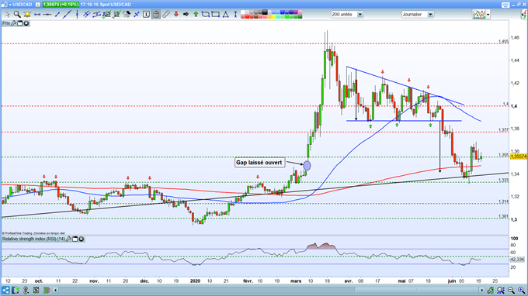Place a black right arrow marker
The width and height of the screenshot is (528, 296).
pos(186,14)
